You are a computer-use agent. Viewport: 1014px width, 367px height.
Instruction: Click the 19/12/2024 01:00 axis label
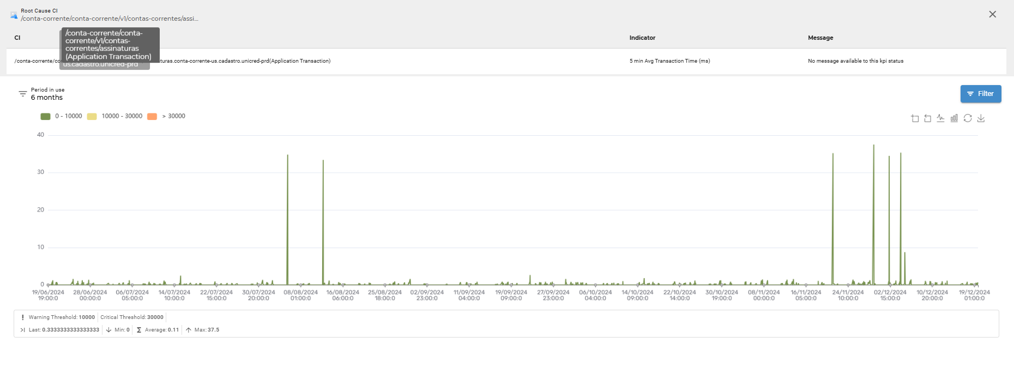click(x=974, y=295)
